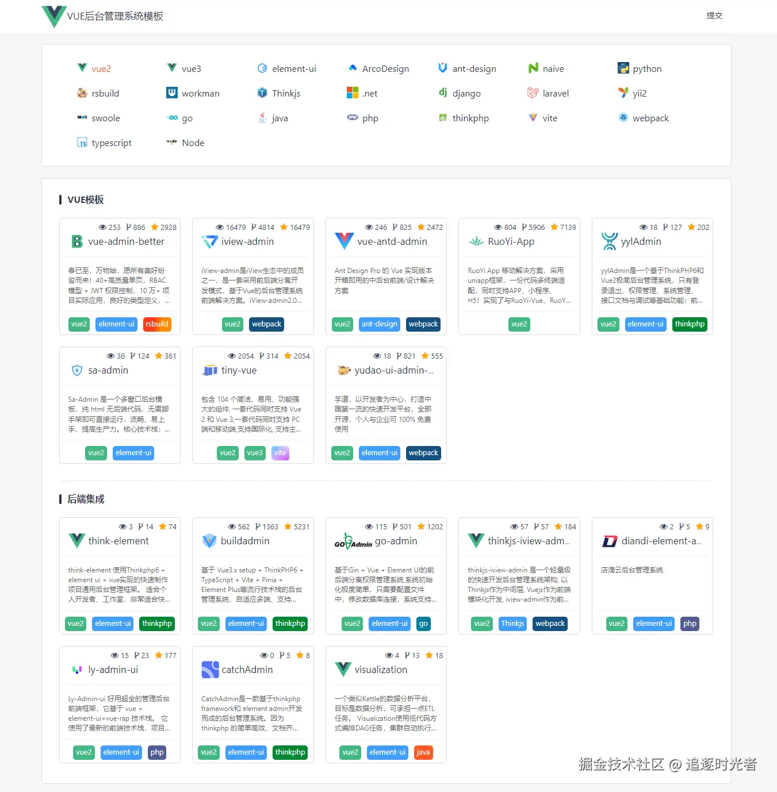Click the vue2 filter icon
The height and width of the screenshot is (792, 777).
[x=82, y=68]
